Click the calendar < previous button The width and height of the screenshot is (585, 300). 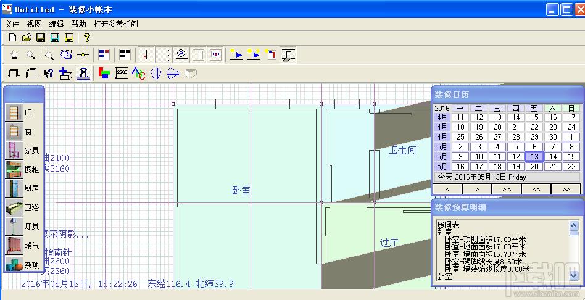[447, 189]
